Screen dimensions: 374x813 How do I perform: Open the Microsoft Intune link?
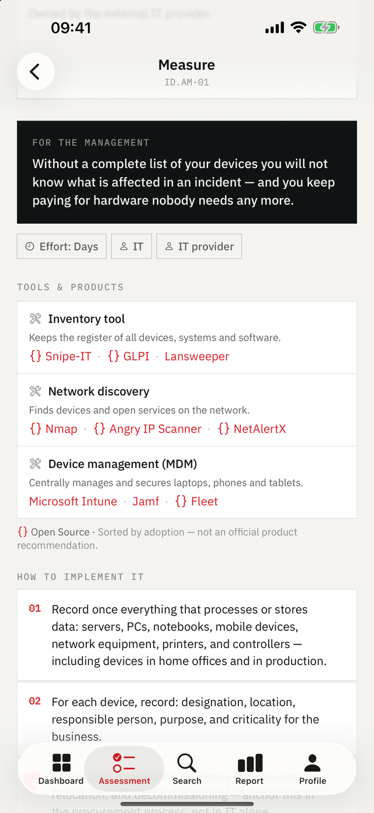tap(73, 501)
